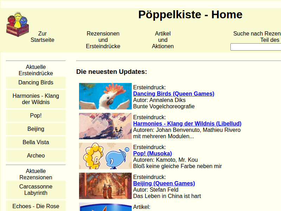Click the Aktuelle Rezensionen heading
The width and height of the screenshot is (281, 211).
36,174
